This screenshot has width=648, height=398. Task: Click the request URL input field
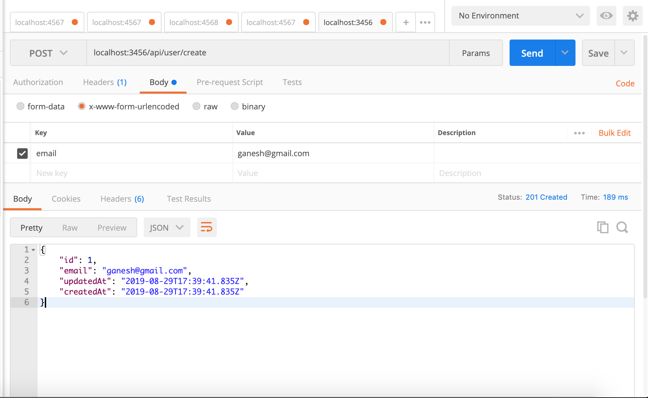coord(268,53)
